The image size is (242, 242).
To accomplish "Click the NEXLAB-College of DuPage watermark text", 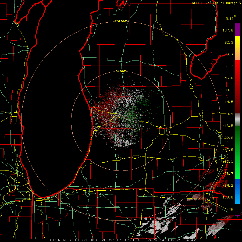I will click(215, 3).
